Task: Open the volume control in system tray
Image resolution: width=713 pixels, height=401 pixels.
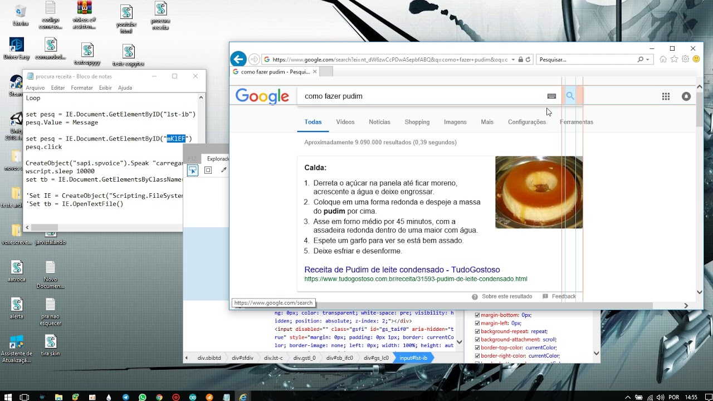Action: tap(661, 397)
